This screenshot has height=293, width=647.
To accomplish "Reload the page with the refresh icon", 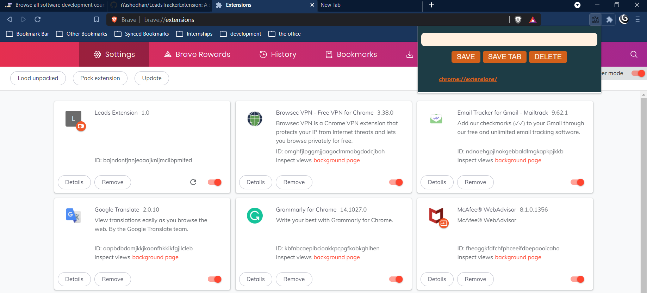I will pos(38,19).
